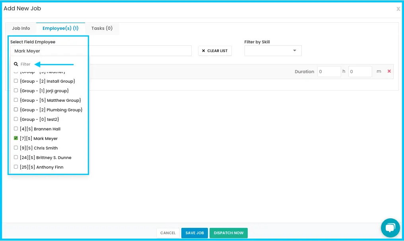
Task: Switch to the Job Info tab
Action: click(x=21, y=28)
